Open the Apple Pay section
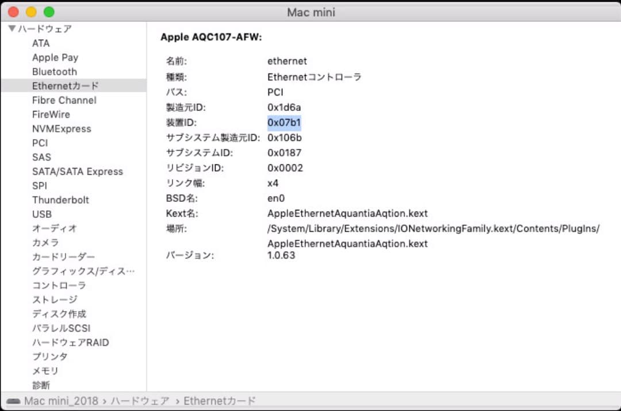The height and width of the screenshot is (411, 621). 55,57
